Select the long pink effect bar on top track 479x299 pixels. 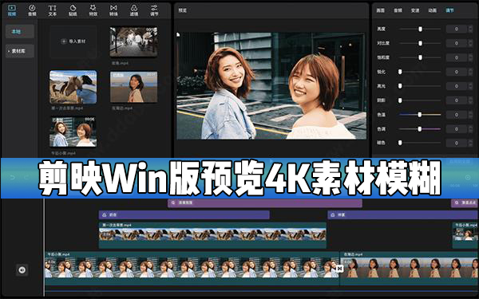point(265,203)
